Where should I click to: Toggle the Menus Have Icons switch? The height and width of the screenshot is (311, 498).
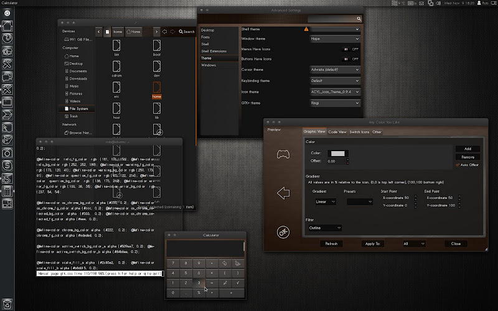coord(350,49)
